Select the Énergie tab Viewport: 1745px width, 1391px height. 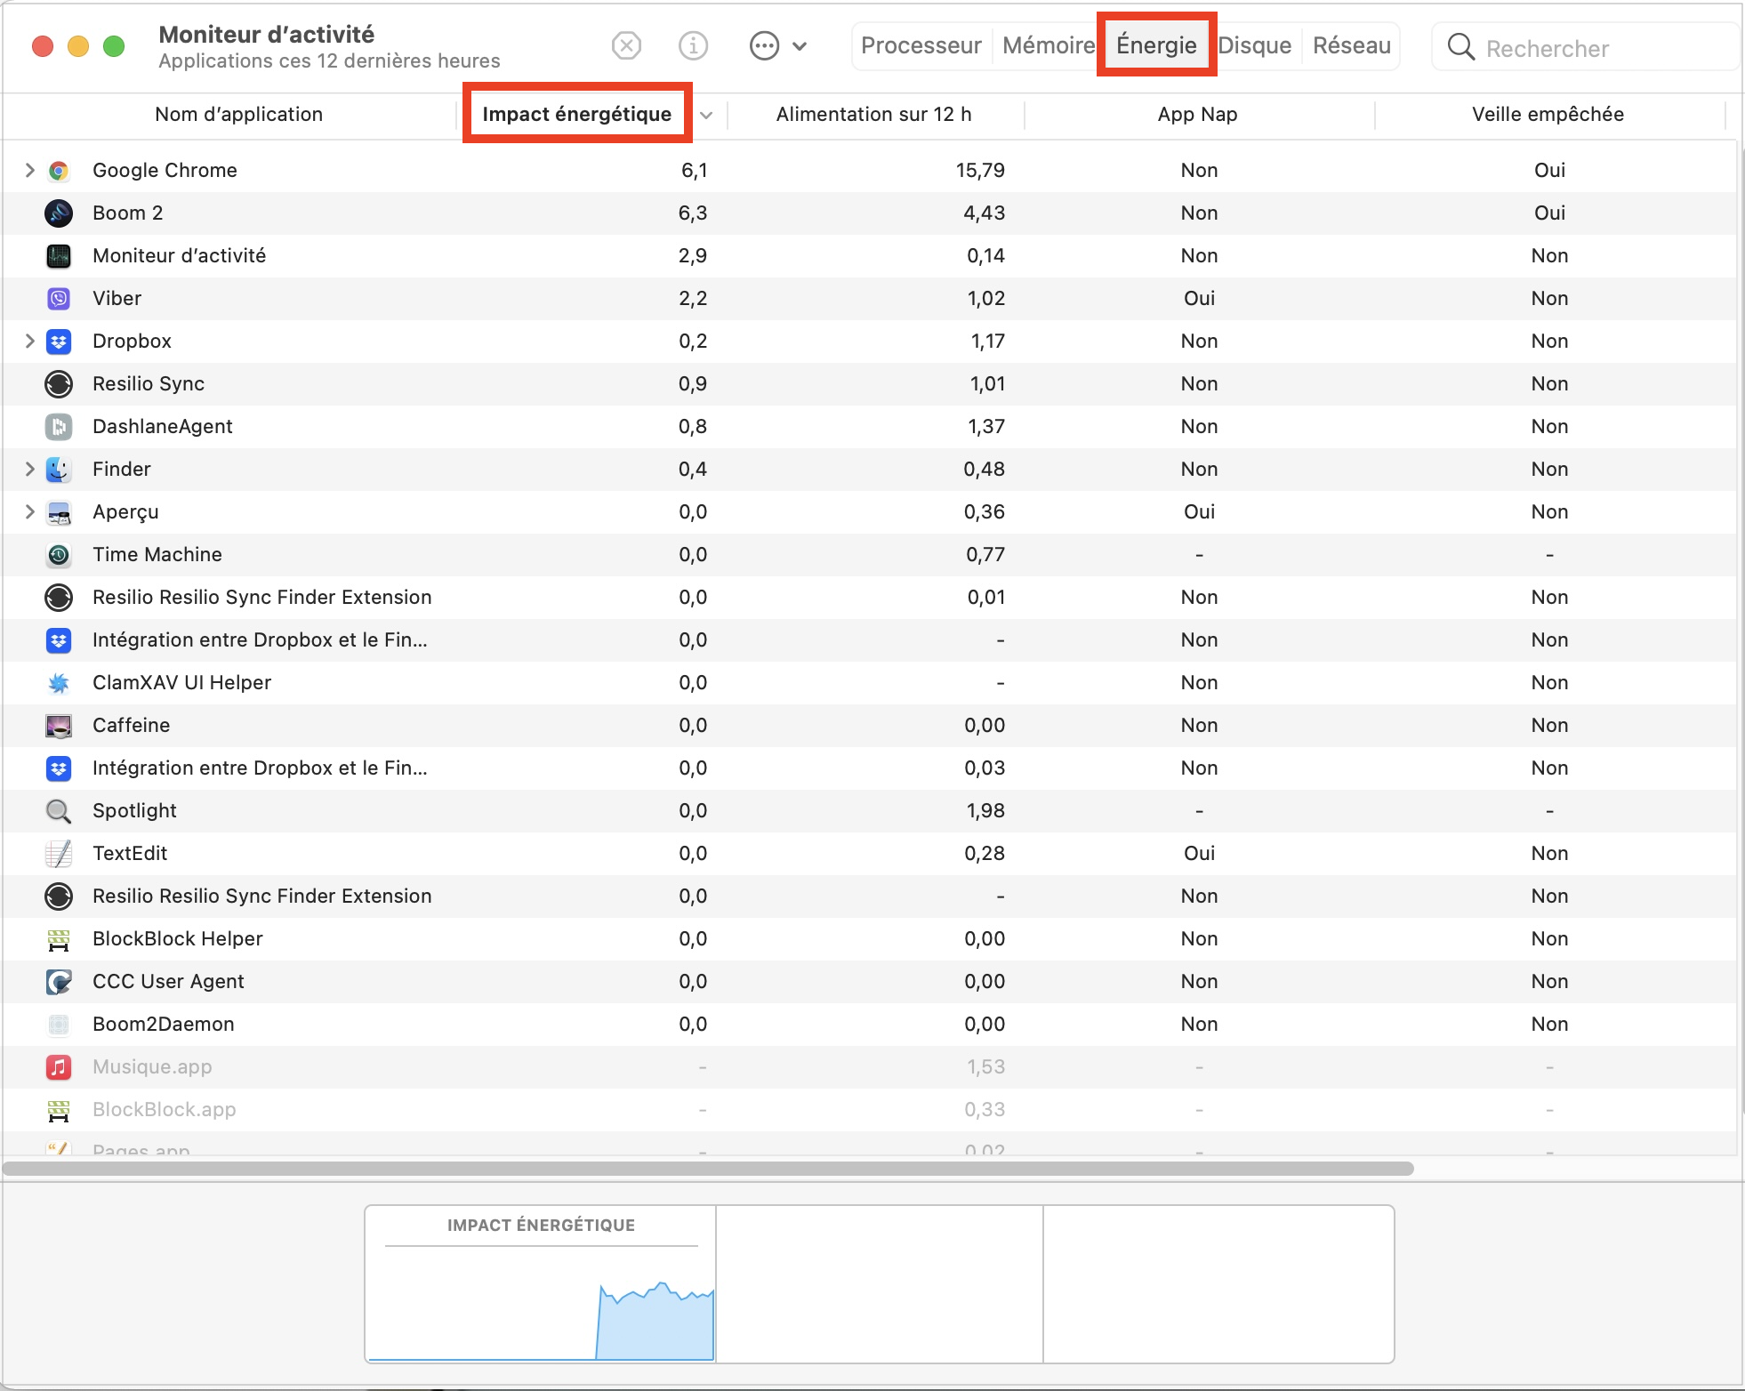pos(1156,45)
